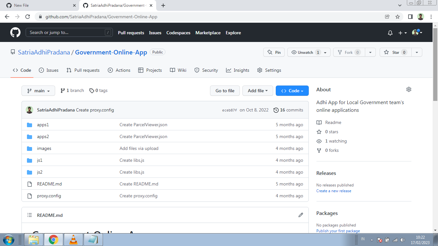Click the Go to file button

pos(225,91)
